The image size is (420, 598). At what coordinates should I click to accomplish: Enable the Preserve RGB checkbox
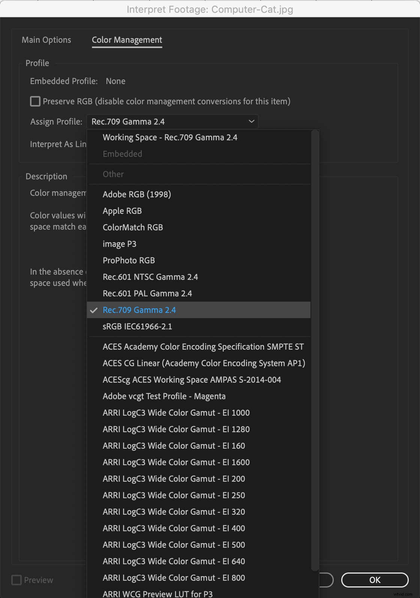pos(35,101)
